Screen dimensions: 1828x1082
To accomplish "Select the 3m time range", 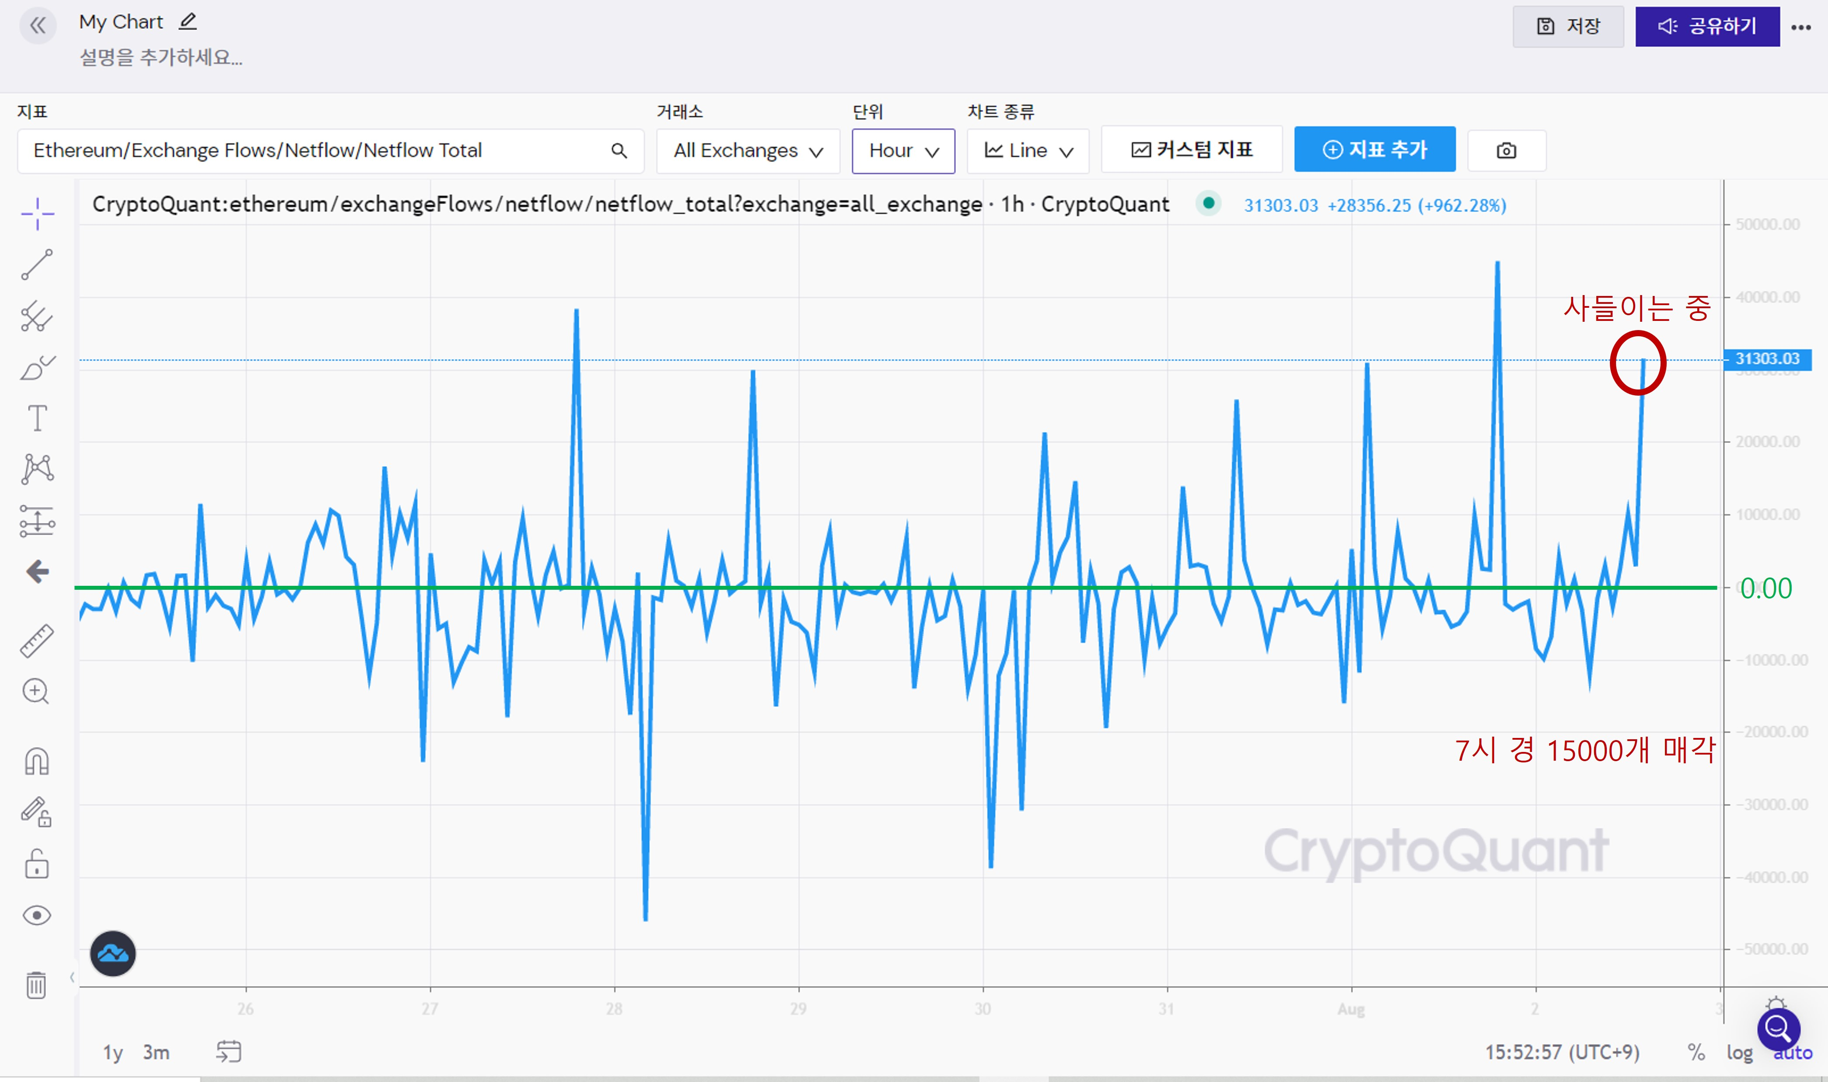I will click(x=156, y=1052).
